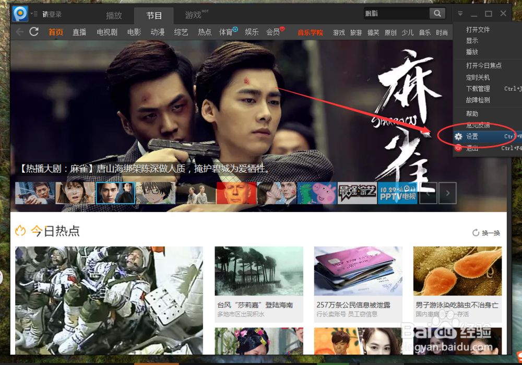
Task: Click the carousel previous arrow
Action: 428,193
